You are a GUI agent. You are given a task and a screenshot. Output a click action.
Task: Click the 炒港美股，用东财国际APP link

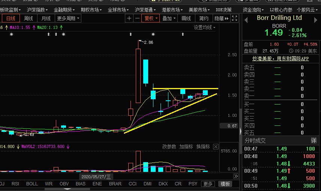280,59
